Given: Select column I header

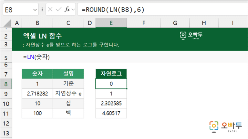Looking at the screenshot, I should pyautogui.click(x=232, y=23).
